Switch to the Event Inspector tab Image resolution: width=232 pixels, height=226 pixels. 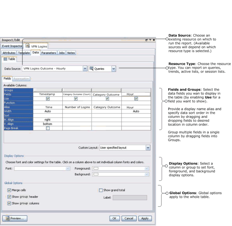(x=12, y=46)
